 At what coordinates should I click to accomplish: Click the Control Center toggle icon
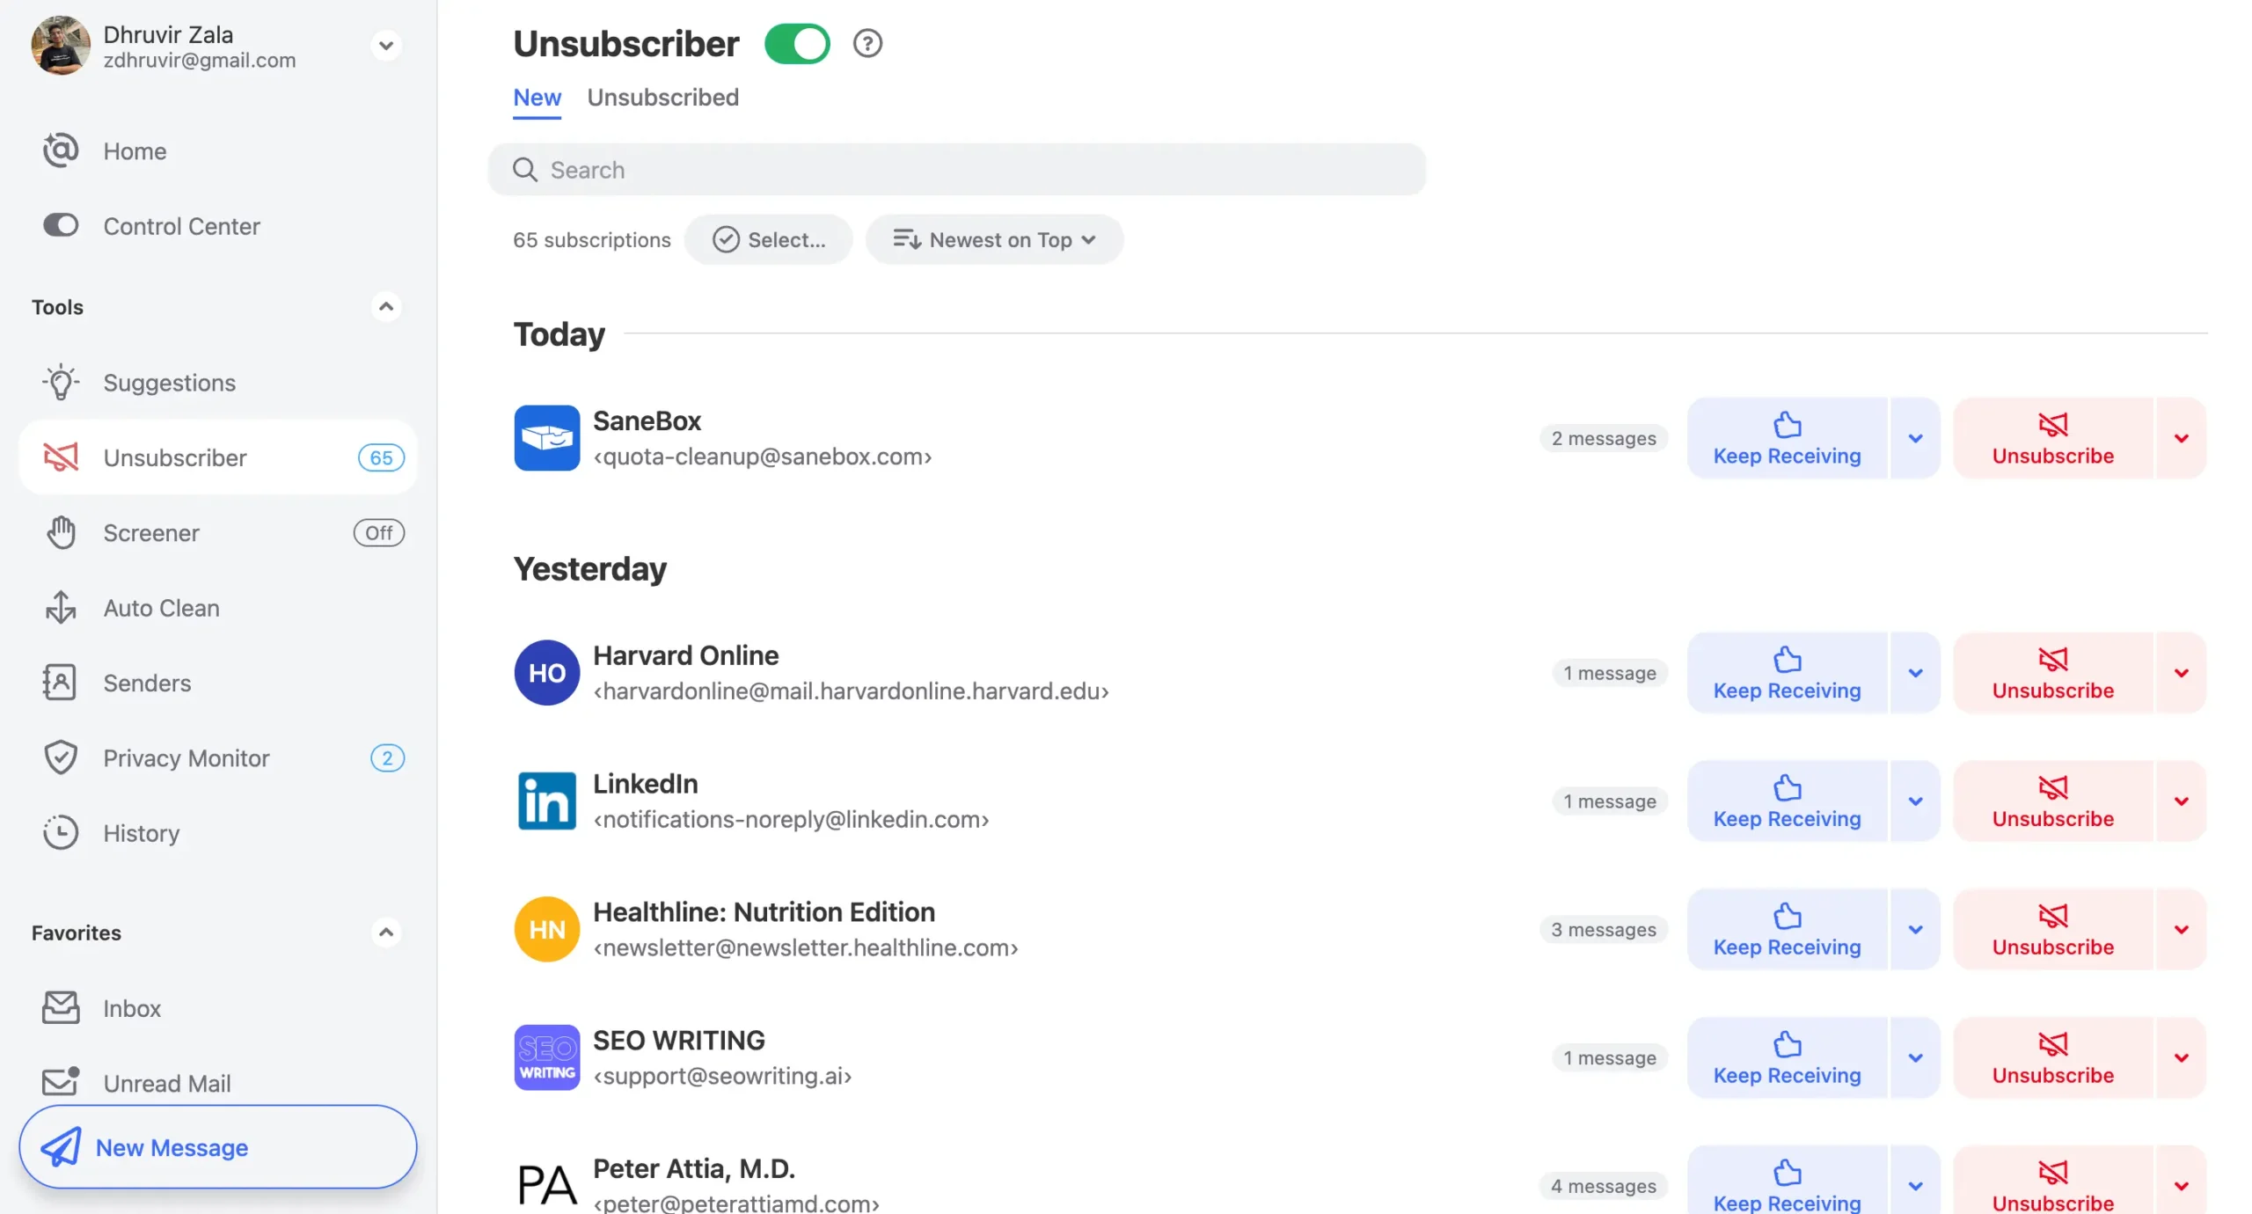(x=61, y=225)
